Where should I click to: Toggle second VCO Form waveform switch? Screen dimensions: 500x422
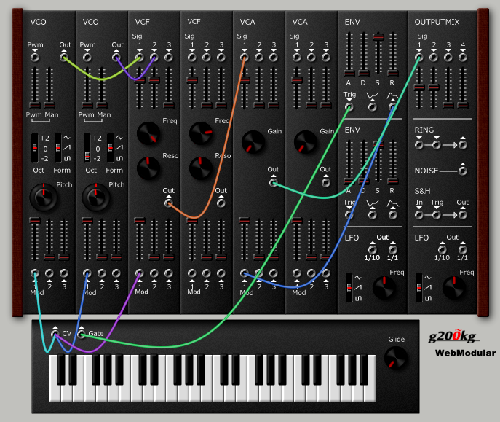(x=111, y=148)
